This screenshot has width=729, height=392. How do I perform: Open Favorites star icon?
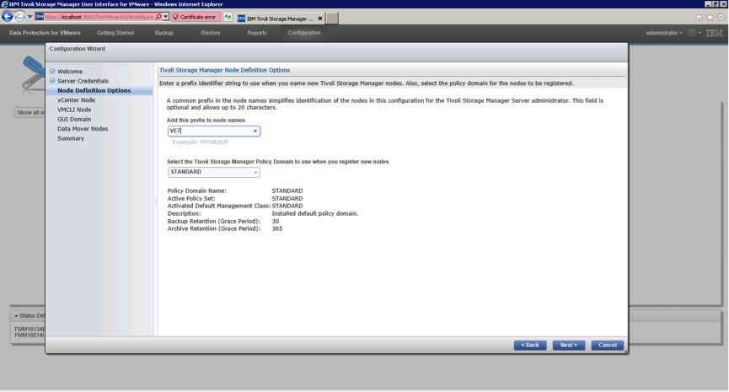[x=710, y=17]
